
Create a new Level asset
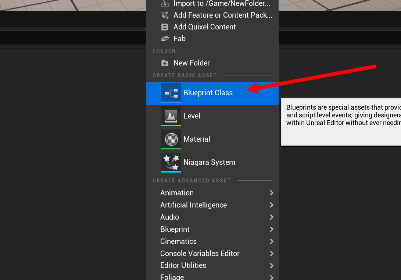[212, 116]
